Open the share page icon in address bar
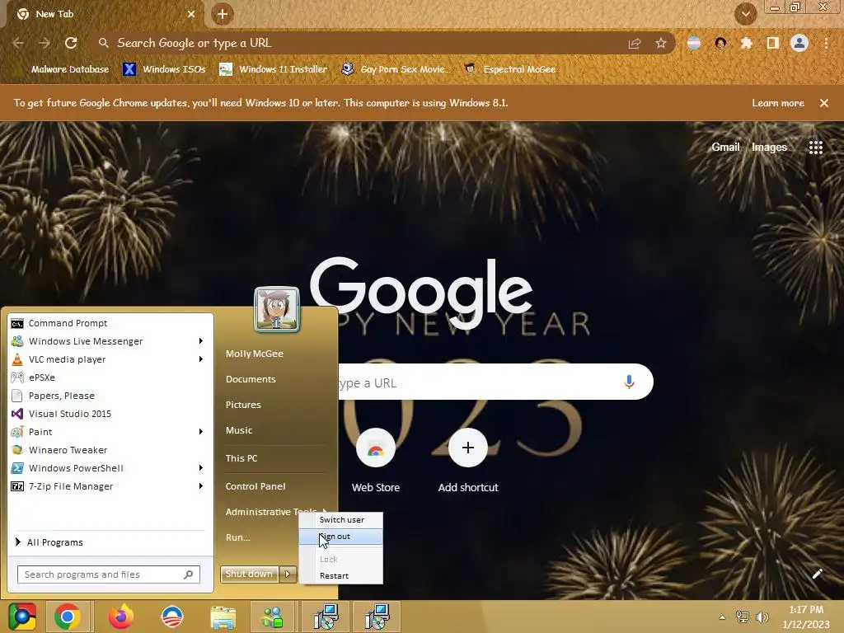The width and height of the screenshot is (844, 633). [635, 43]
